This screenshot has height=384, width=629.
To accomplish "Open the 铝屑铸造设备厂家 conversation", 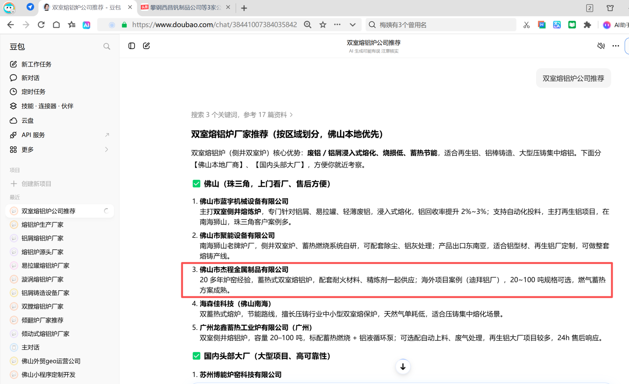I will pos(60,293).
